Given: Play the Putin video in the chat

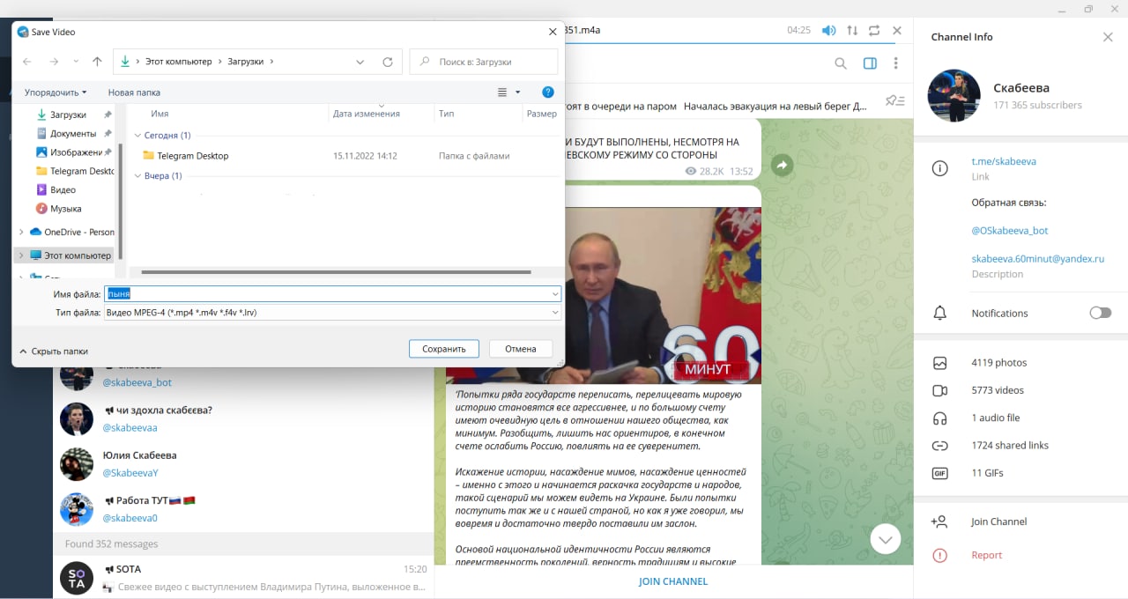Looking at the screenshot, I should (x=604, y=295).
